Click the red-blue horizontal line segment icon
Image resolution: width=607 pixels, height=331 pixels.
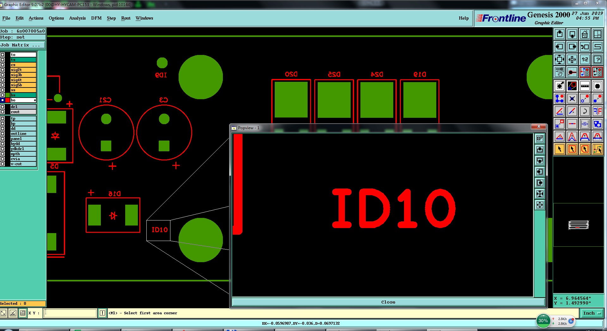[x=572, y=124]
